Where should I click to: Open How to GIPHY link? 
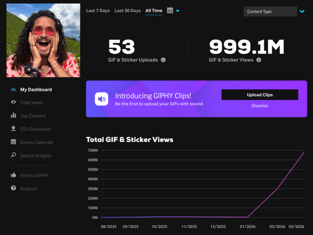point(34,175)
